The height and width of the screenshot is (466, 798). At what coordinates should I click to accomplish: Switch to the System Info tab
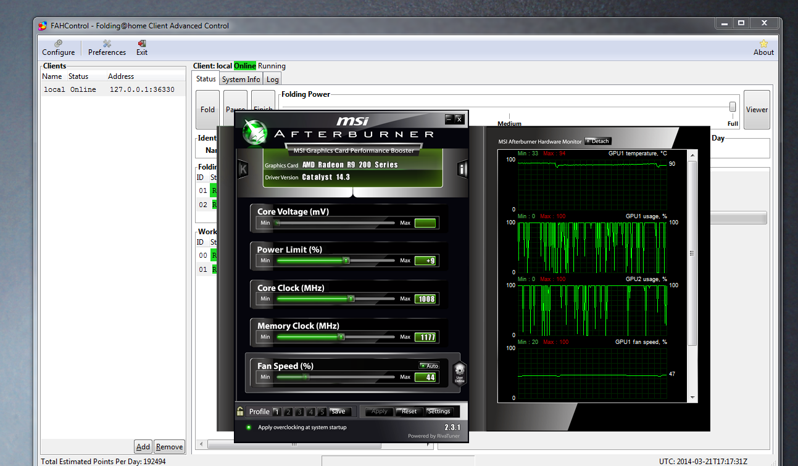click(241, 79)
